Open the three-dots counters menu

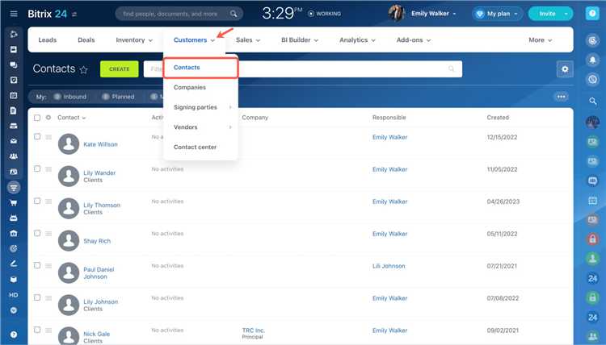click(x=562, y=97)
